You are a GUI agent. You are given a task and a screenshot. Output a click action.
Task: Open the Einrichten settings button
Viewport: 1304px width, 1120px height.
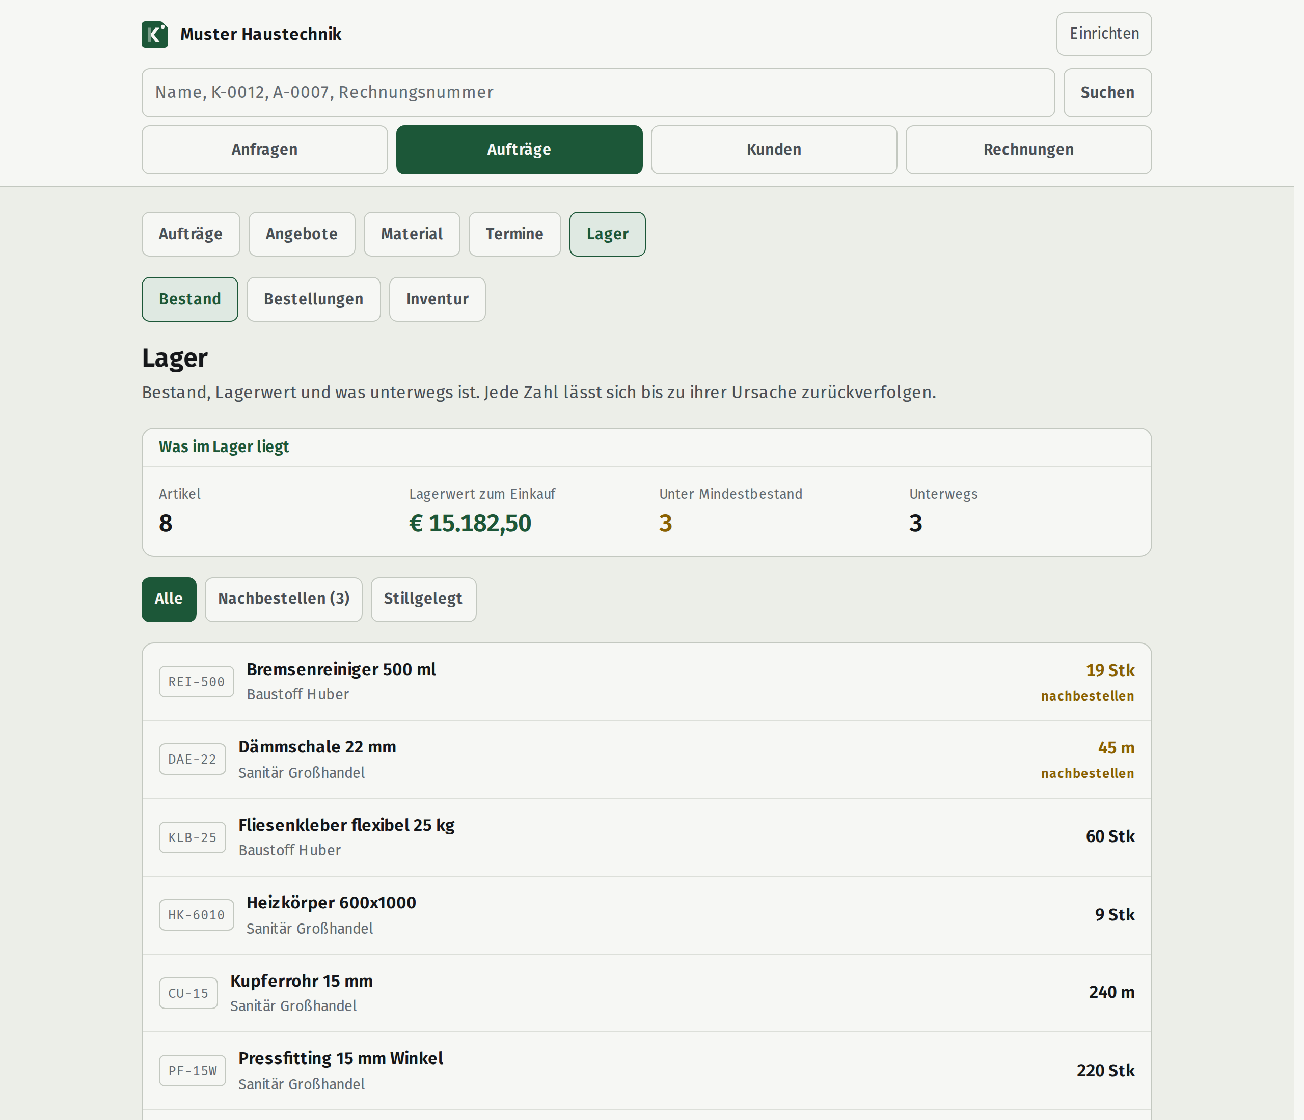pos(1104,34)
